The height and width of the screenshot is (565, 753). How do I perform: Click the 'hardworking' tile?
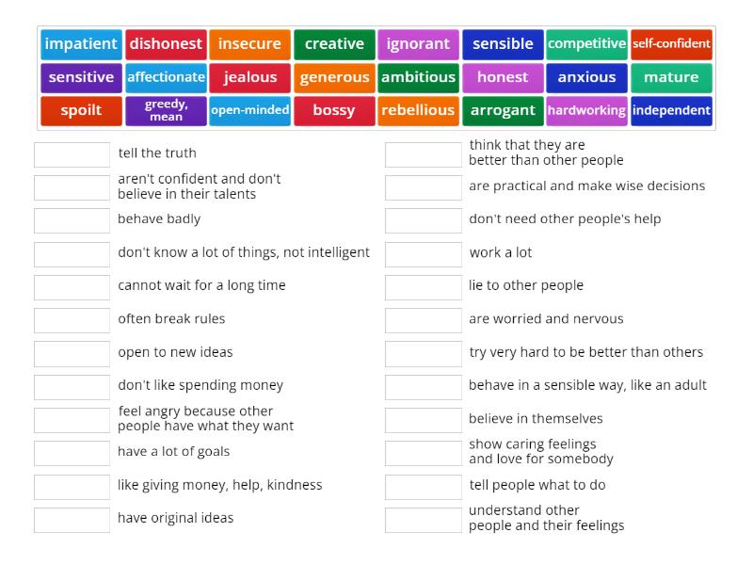[x=587, y=110]
